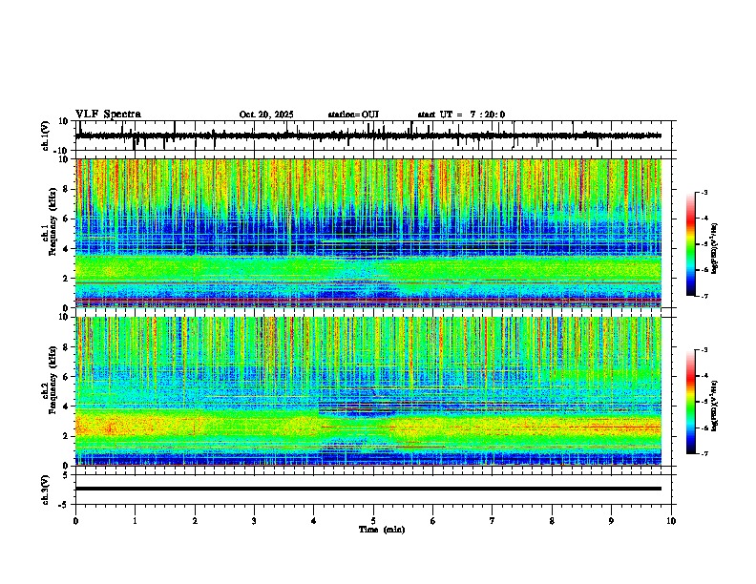
Task: Click the "10" label on the time axis
Action: click(671, 521)
